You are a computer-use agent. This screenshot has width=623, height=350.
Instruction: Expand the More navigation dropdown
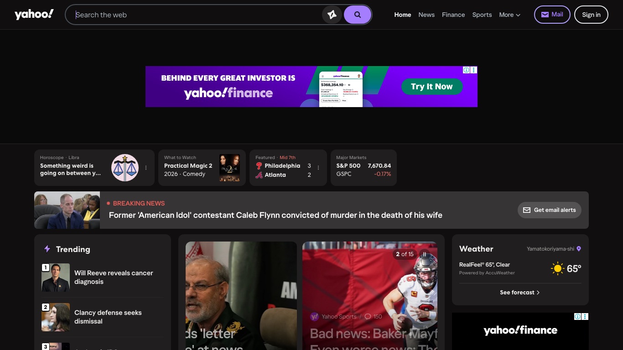[509, 15]
